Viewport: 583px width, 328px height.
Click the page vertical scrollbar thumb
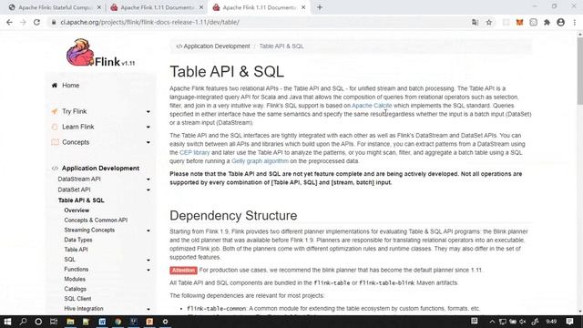tap(579, 70)
